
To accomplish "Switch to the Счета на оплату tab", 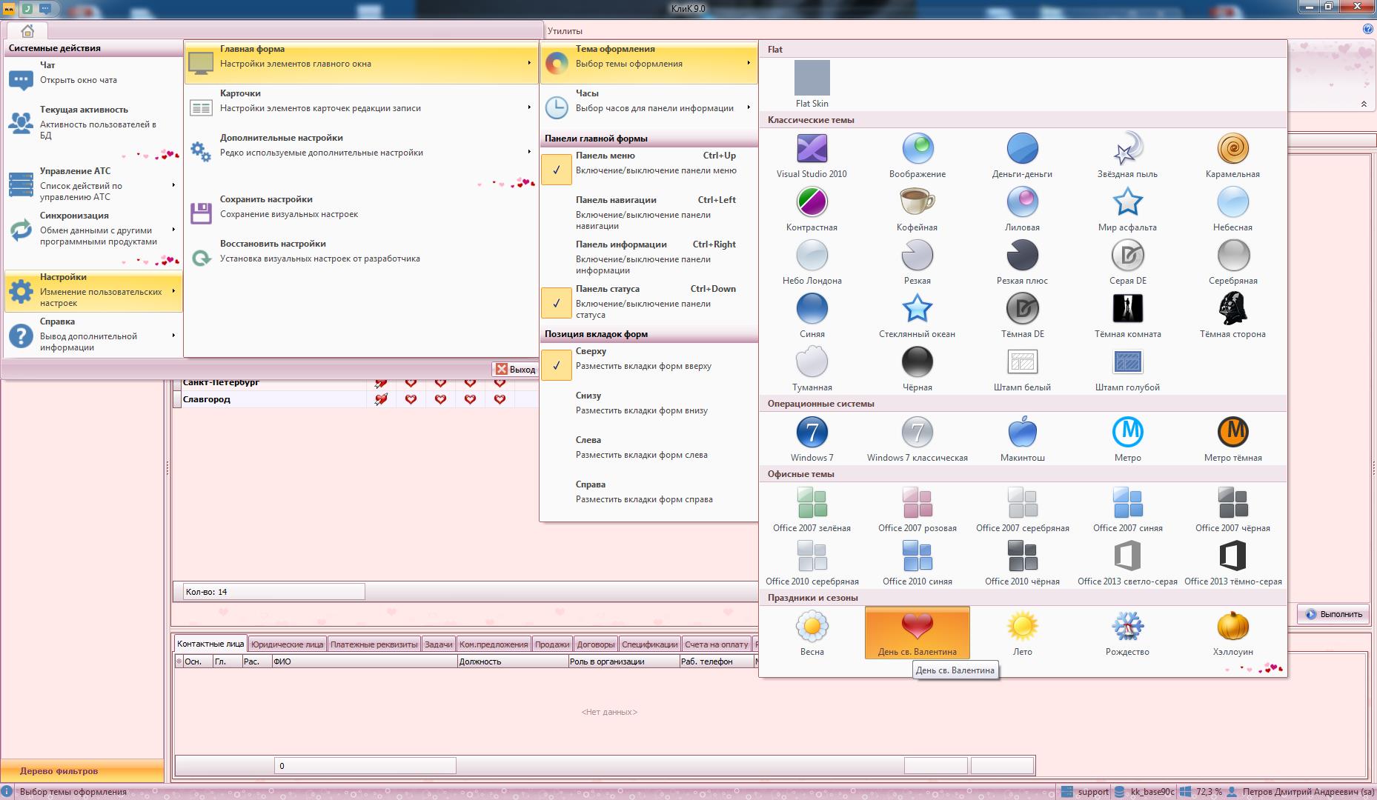I will [717, 644].
